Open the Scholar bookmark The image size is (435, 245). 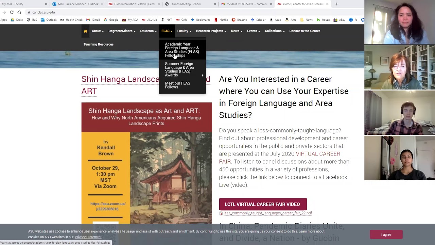coord(258,20)
